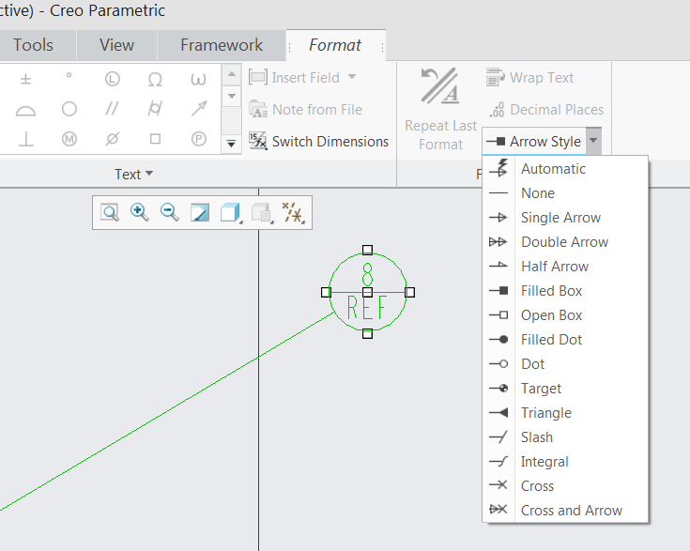Insert the Omega symbol
Viewport: 690px width, 551px height.
pos(155,80)
